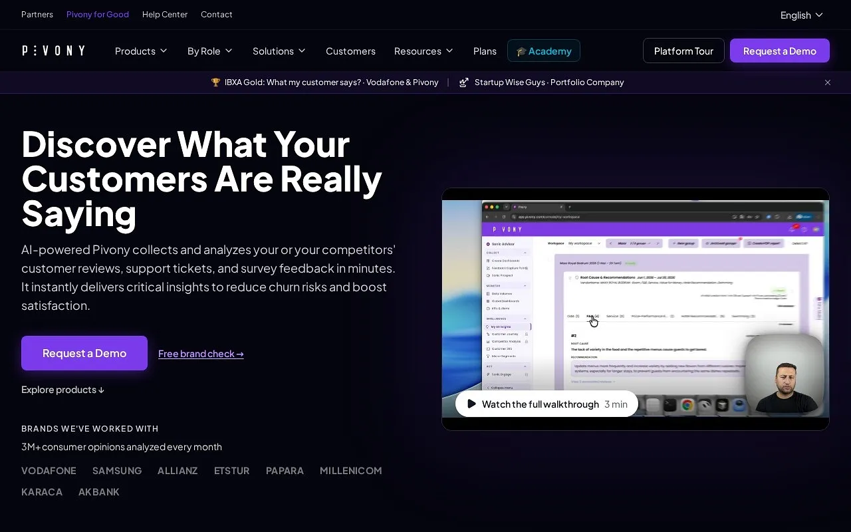Click the hero Request a Demo button
The image size is (851, 532).
84,353
